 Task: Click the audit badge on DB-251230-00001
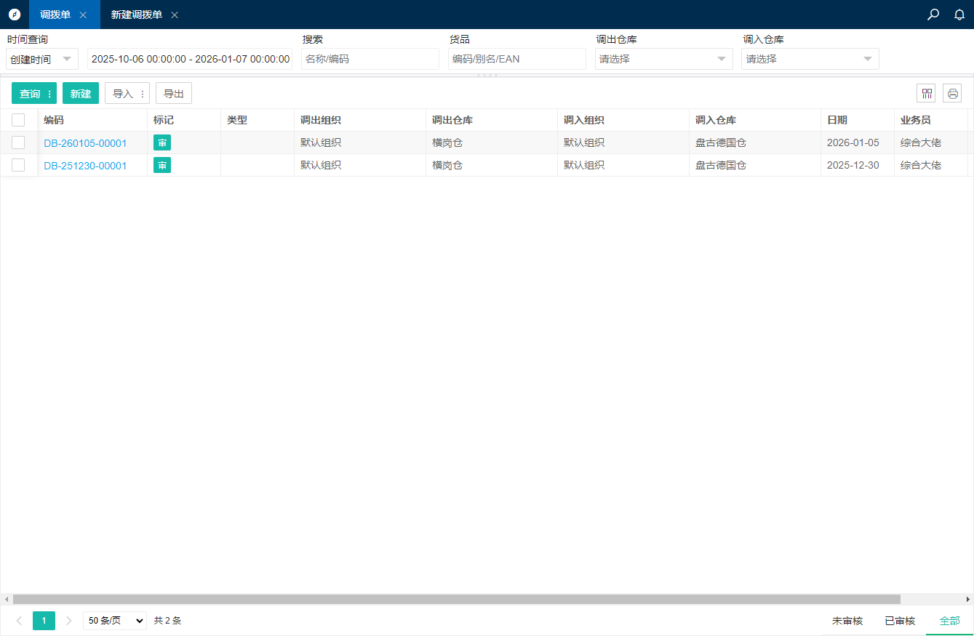[162, 166]
